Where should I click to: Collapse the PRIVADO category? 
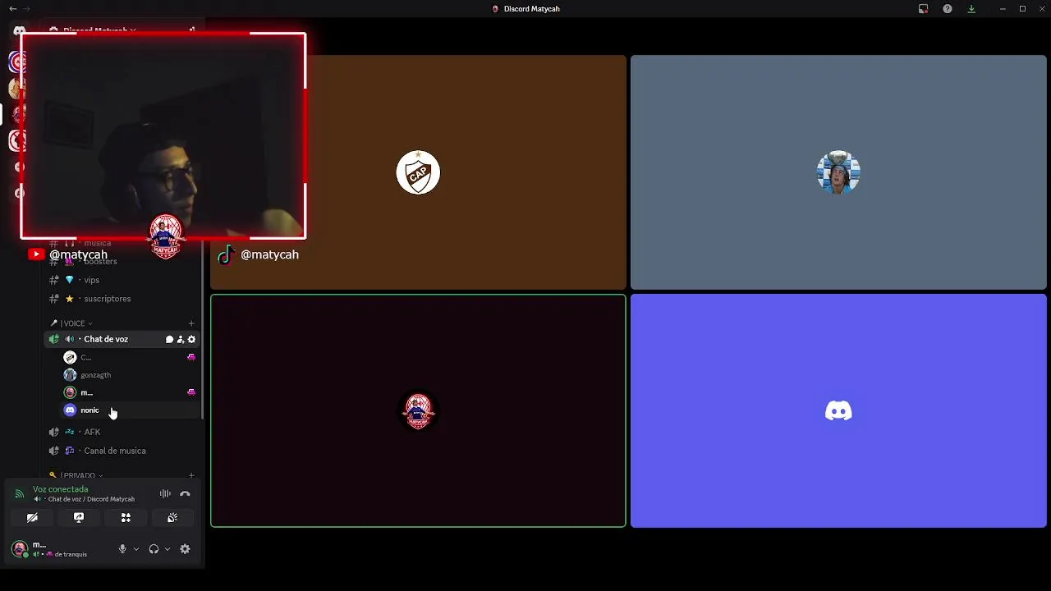[76, 475]
